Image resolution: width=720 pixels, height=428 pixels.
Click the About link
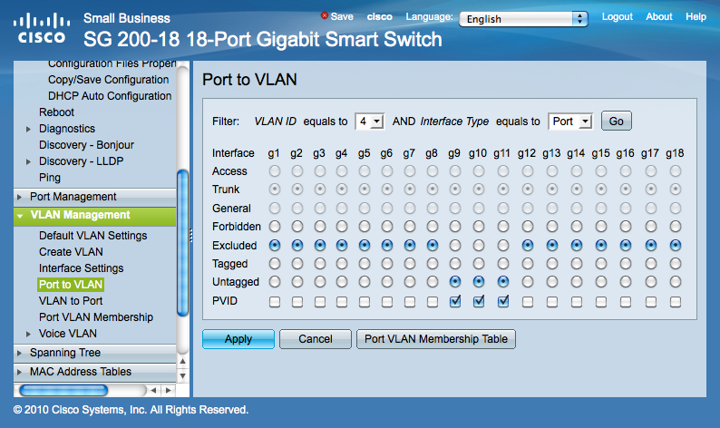[659, 16]
